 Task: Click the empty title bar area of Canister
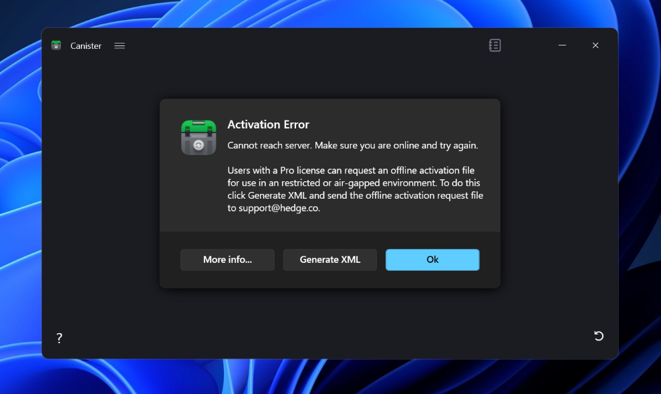coord(301,45)
